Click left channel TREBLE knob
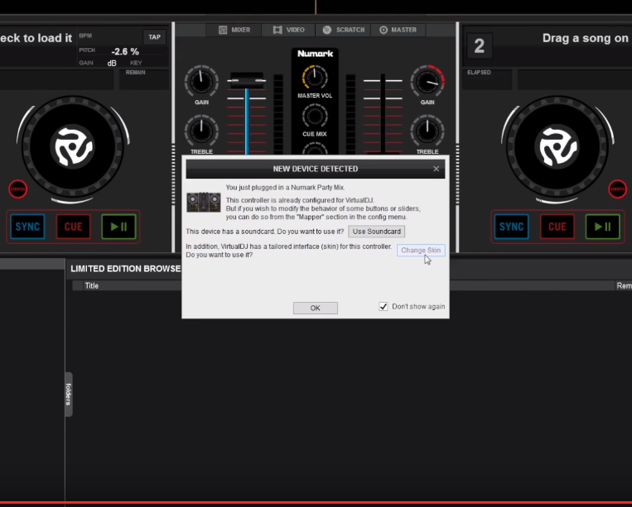Image resolution: width=632 pixels, height=507 pixels. point(201,132)
